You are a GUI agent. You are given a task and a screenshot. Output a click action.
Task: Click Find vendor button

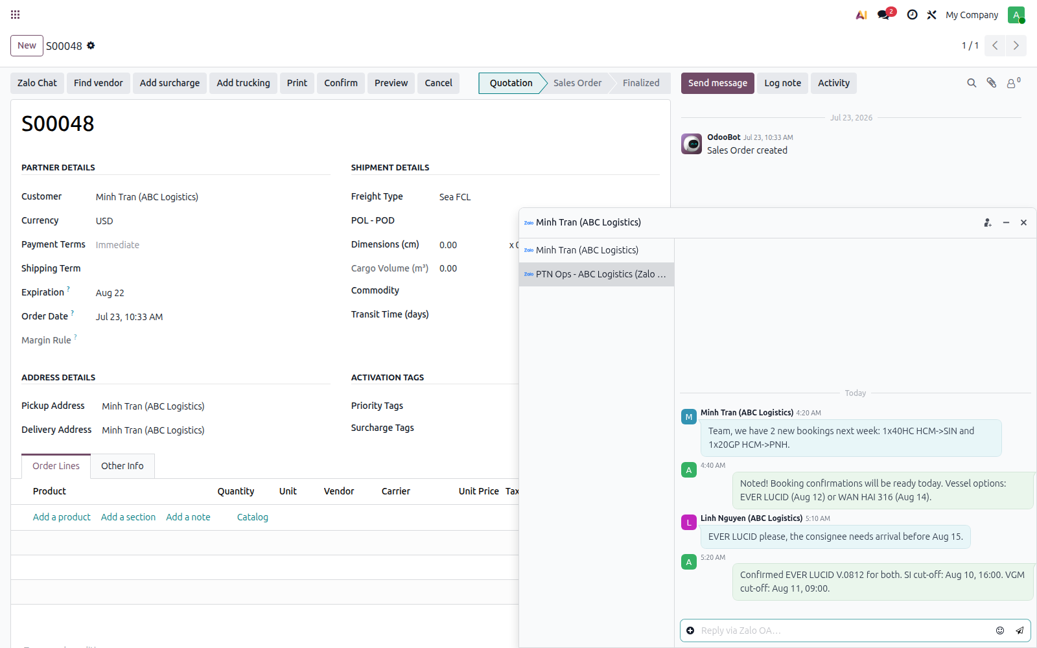point(98,83)
